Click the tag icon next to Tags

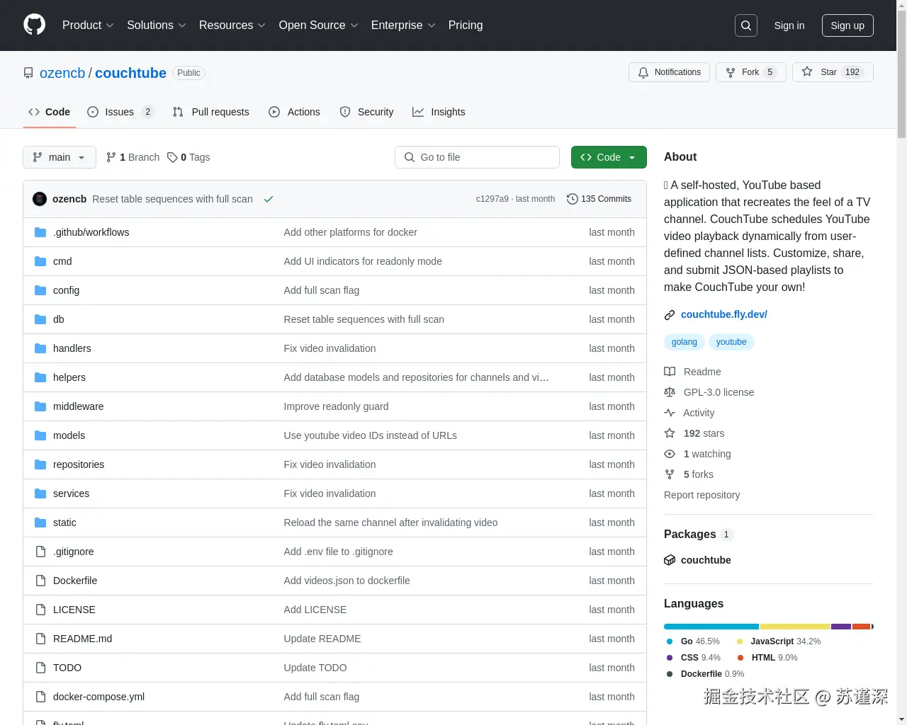click(x=172, y=157)
